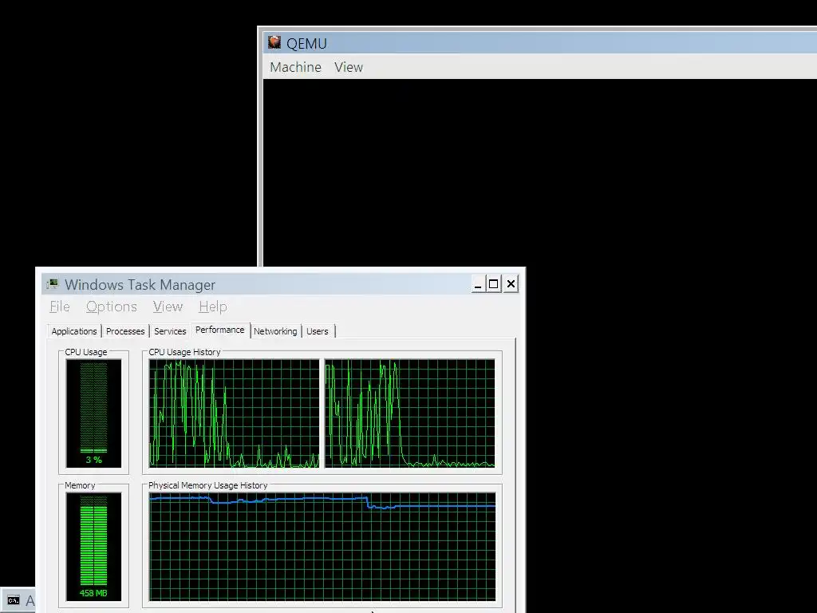Viewport: 817px width, 613px height.
Task: Minimize the Task Manager window
Action: (478, 284)
